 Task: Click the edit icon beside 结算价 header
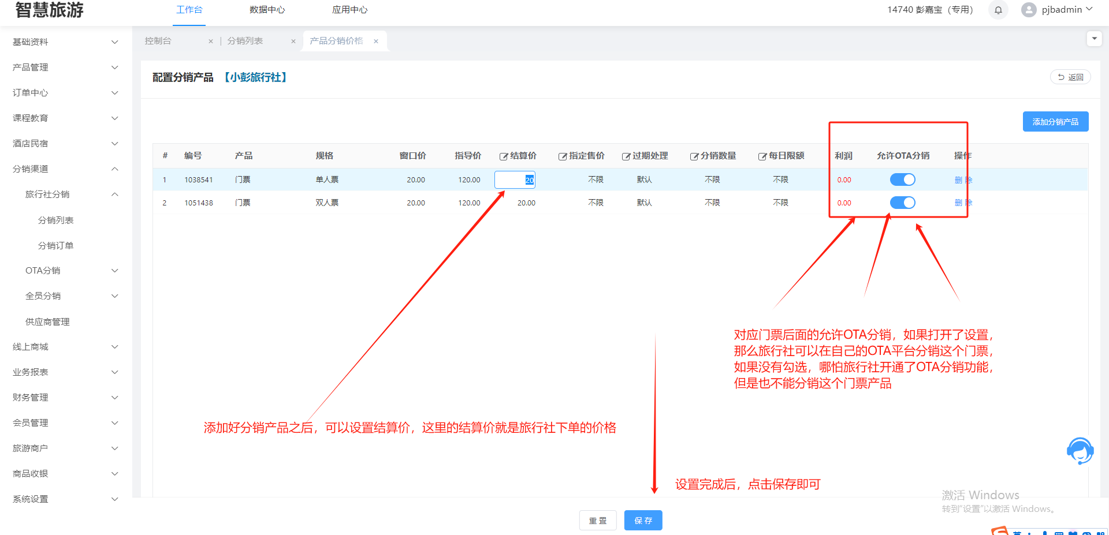coord(504,156)
